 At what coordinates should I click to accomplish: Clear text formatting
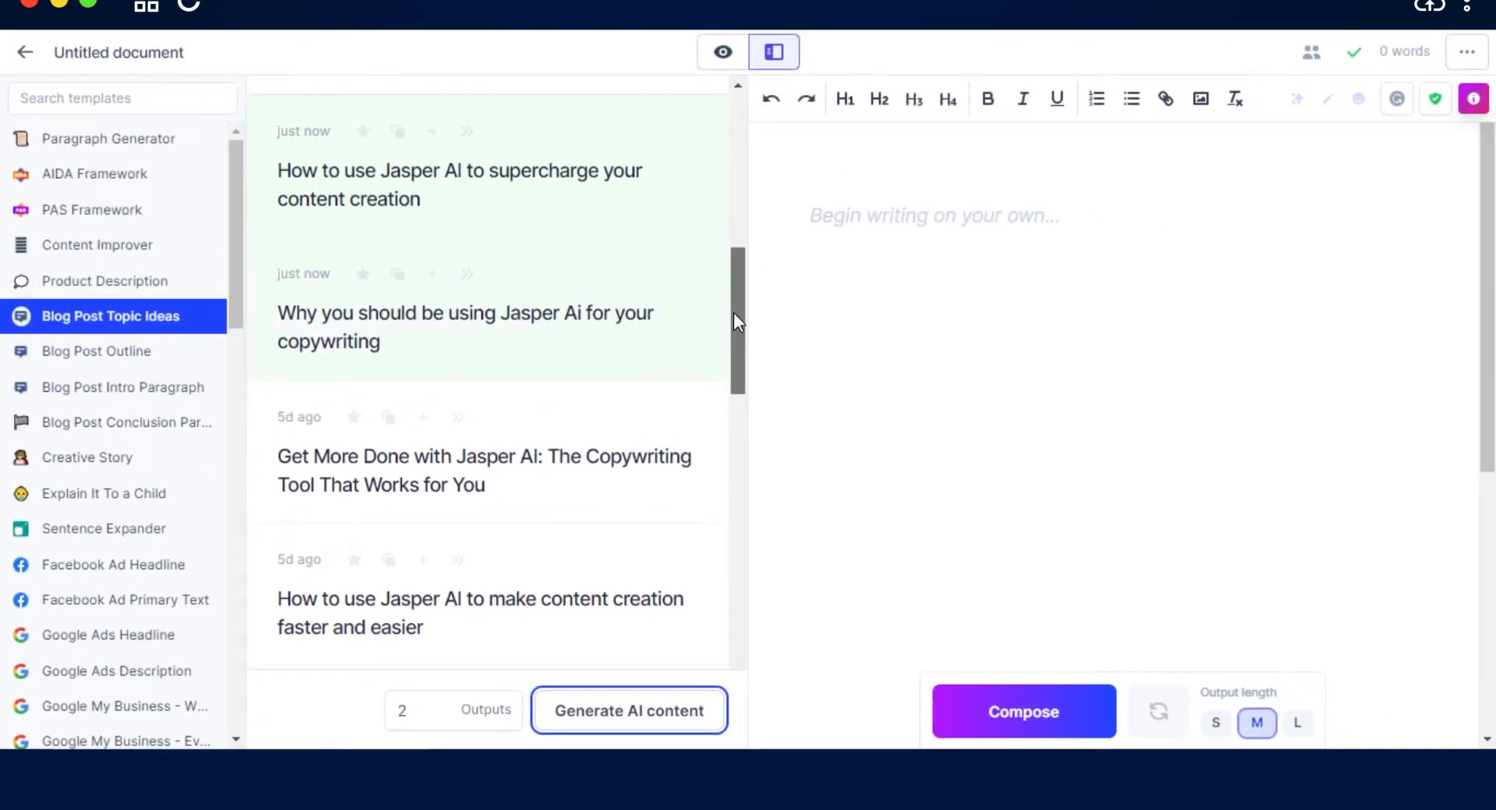click(1235, 99)
